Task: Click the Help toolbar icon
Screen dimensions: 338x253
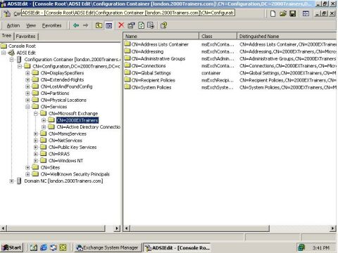Action: 163,25
